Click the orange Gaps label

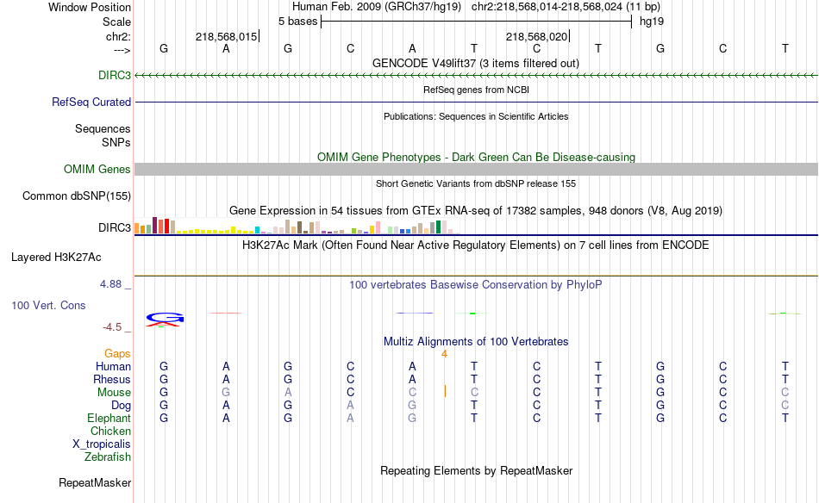tap(117, 354)
